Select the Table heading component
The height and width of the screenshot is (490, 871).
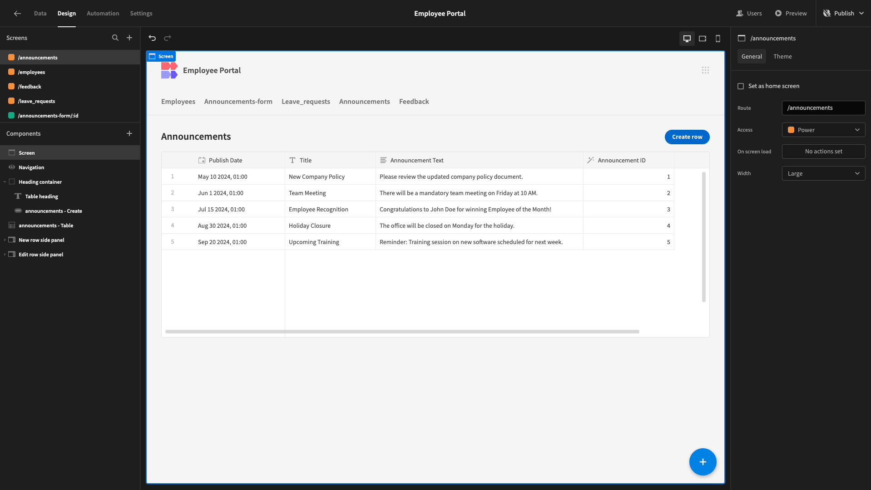tap(70, 196)
